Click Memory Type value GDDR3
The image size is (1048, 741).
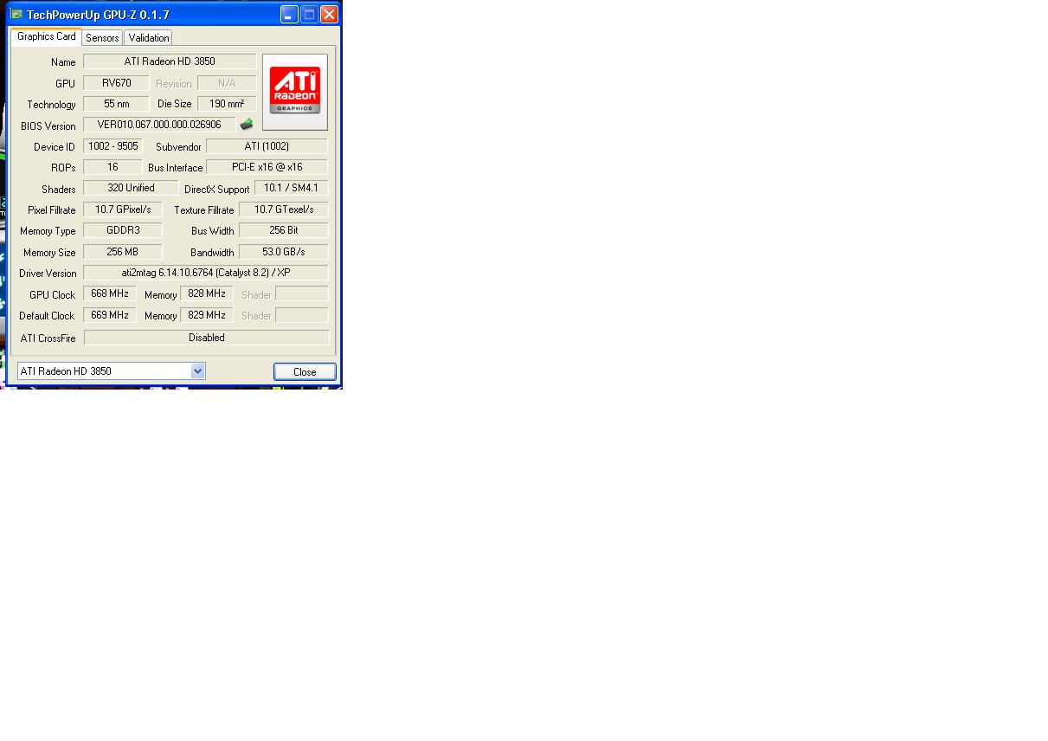point(123,230)
